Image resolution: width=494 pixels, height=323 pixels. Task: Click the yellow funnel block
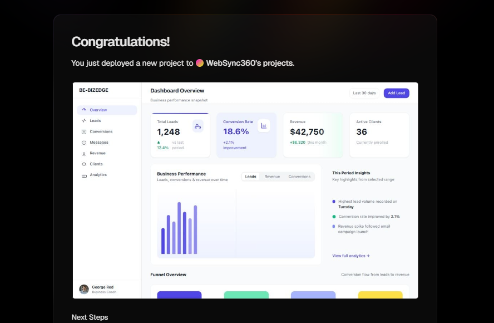pos(380,295)
